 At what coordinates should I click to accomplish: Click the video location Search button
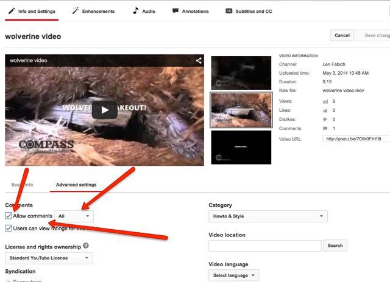click(335, 246)
